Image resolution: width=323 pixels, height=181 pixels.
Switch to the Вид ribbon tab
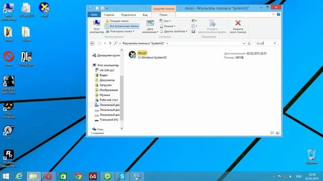145,15
